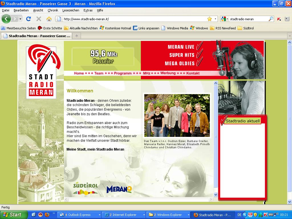Click the team group photo

pyautogui.click(x=177, y=115)
